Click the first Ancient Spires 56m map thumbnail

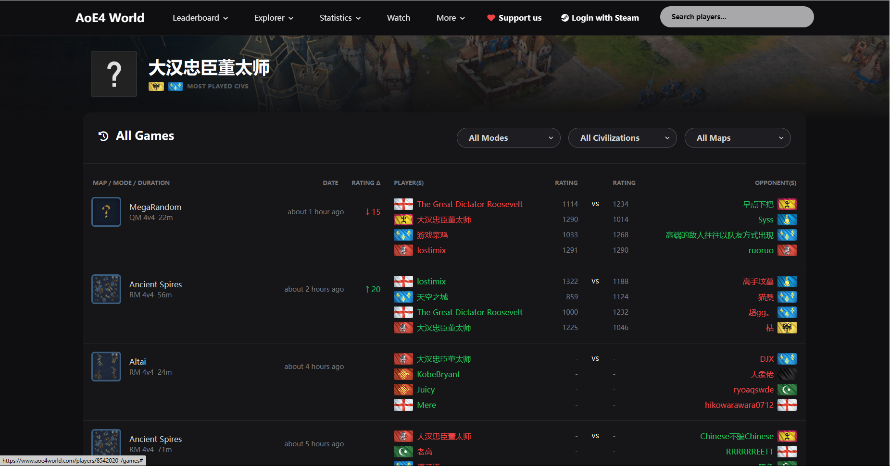[x=106, y=289]
